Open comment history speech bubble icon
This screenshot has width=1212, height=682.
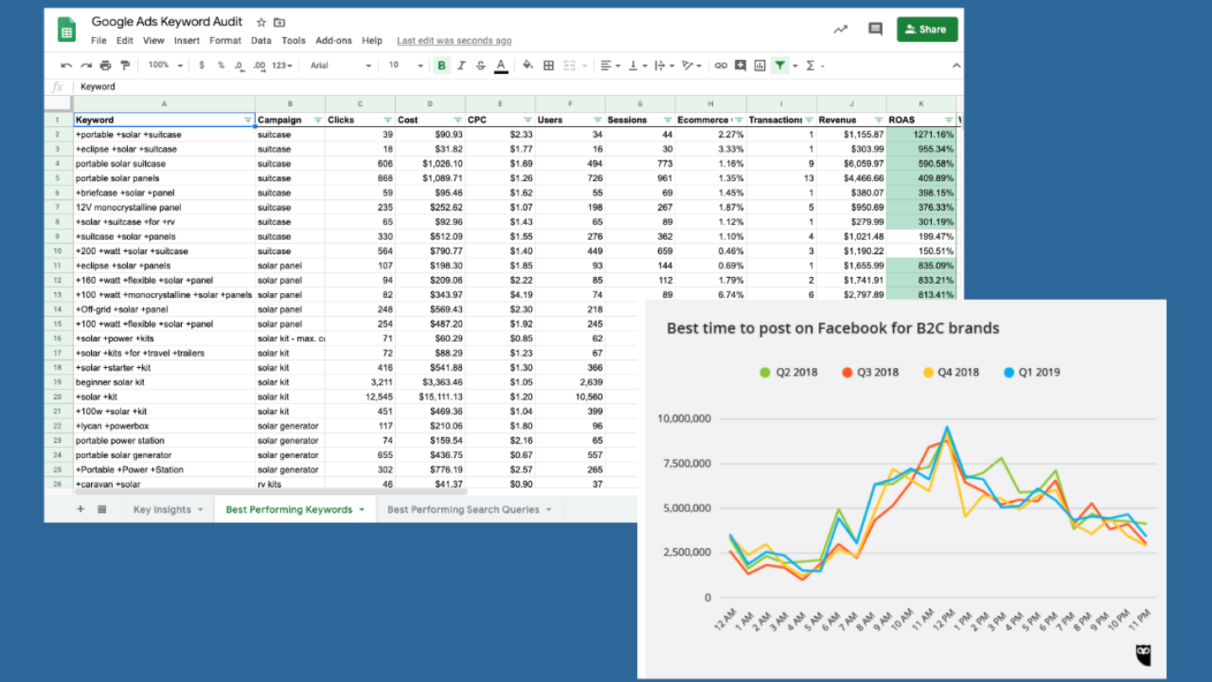875,29
